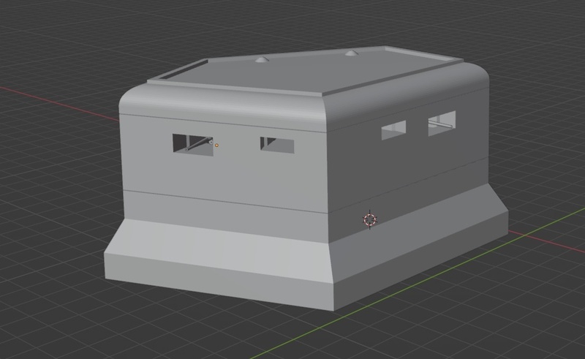The width and height of the screenshot is (585, 359).
Task: Select the left dome on the roof
Action: pos(261,60)
